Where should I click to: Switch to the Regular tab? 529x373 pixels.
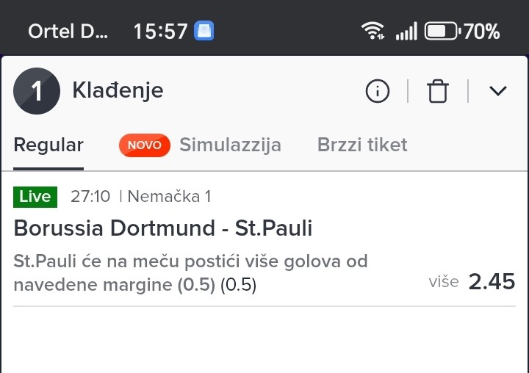tap(48, 145)
